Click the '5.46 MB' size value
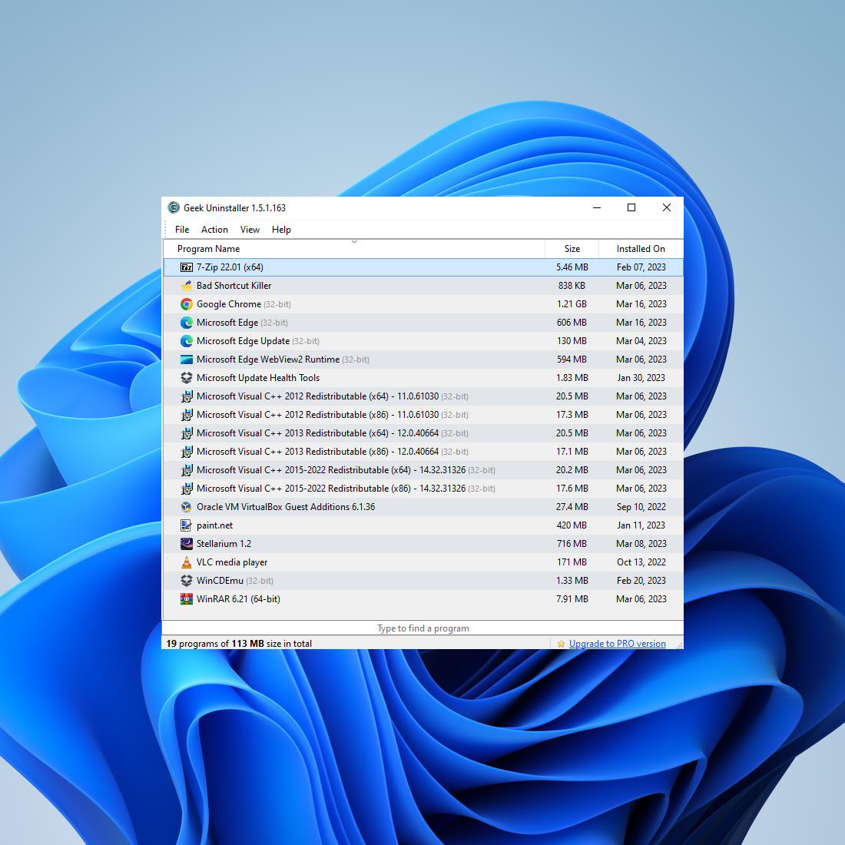This screenshot has height=845, width=845. pyautogui.click(x=572, y=267)
